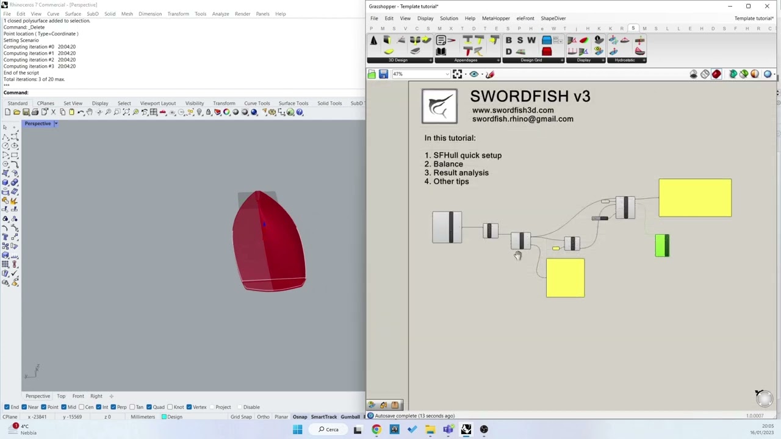Click the Zoom extents icon in Grasshopper canvas toolbar
This screenshot has width=781, height=439.
457,74
